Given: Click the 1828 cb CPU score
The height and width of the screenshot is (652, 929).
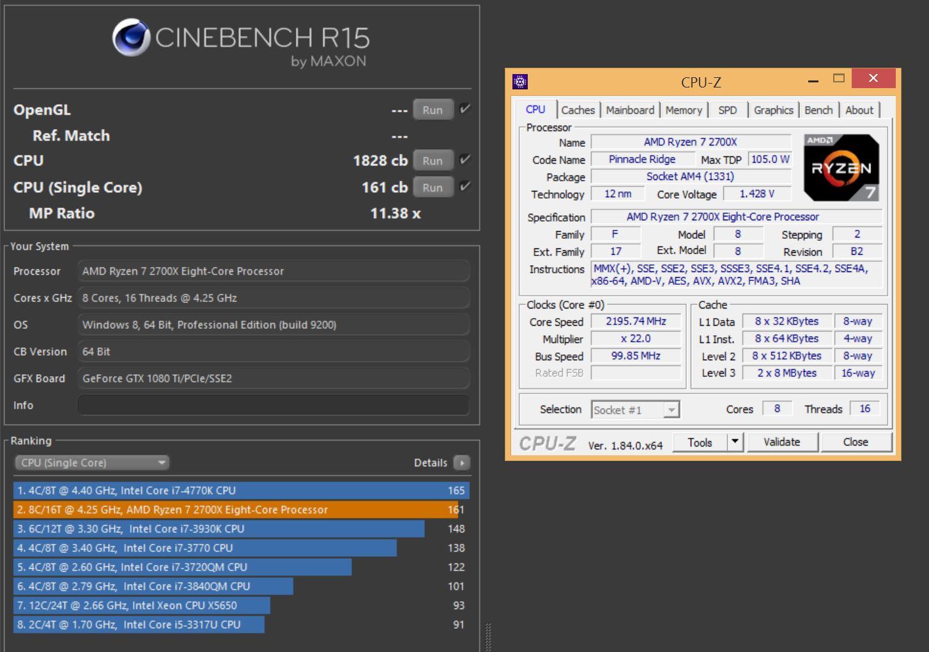Looking at the screenshot, I should coord(380,160).
